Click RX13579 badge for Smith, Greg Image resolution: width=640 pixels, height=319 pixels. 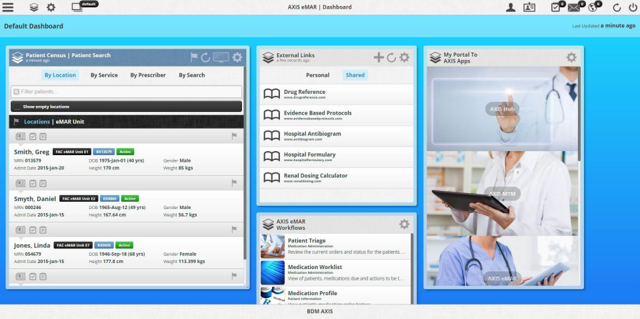(x=104, y=152)
